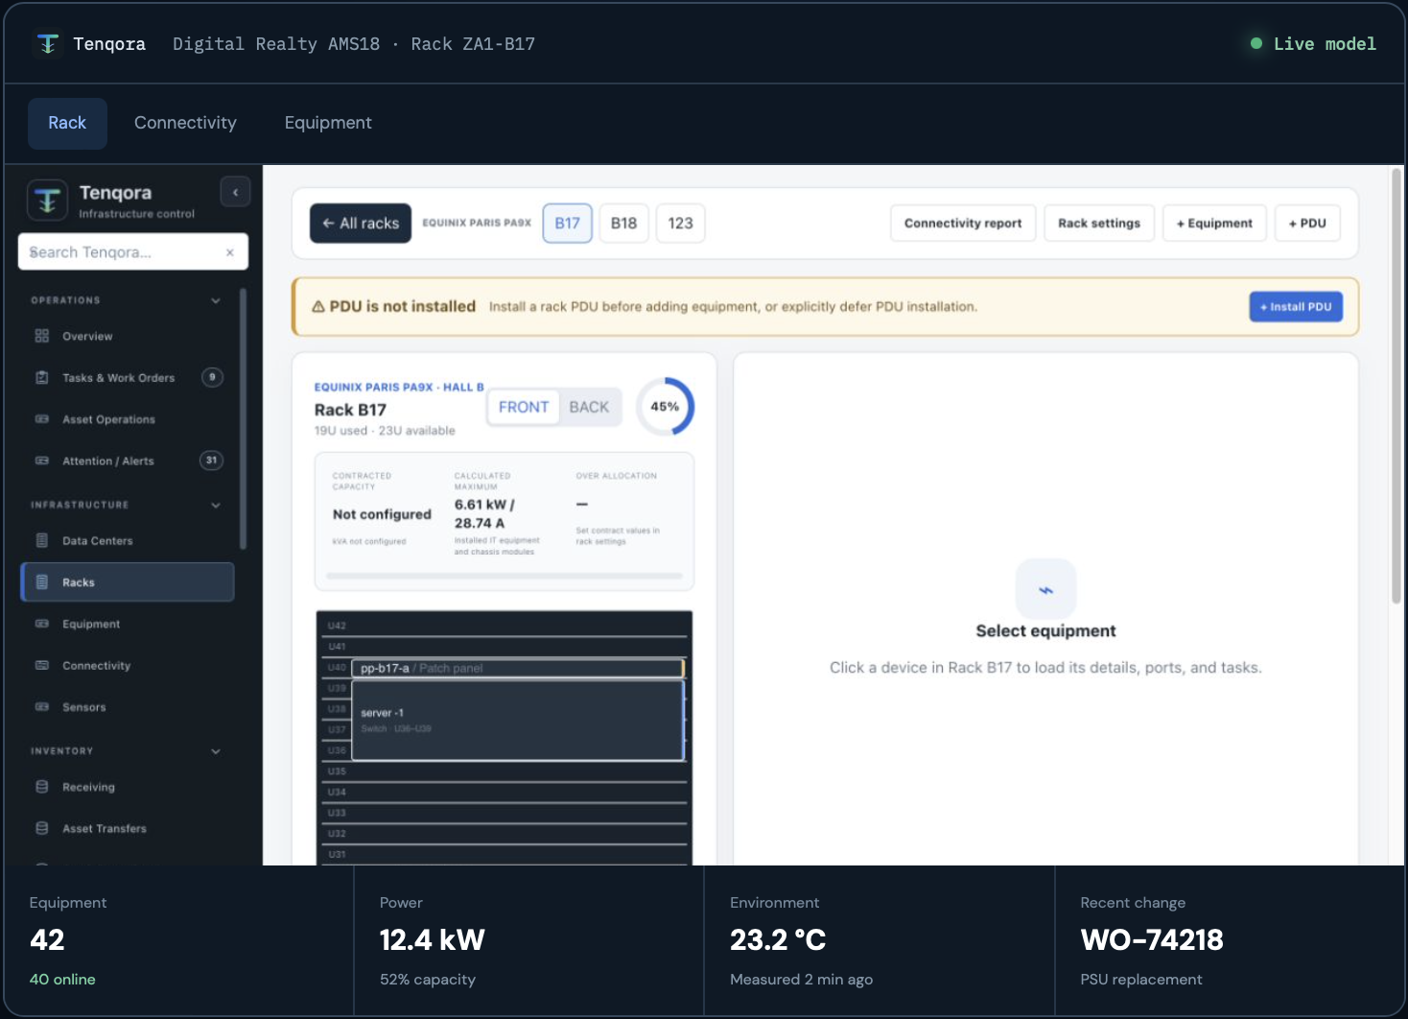This screenshot has width=1408, height=1019.
Task: Switch rack view to BACK
Action: click(589, 407)
